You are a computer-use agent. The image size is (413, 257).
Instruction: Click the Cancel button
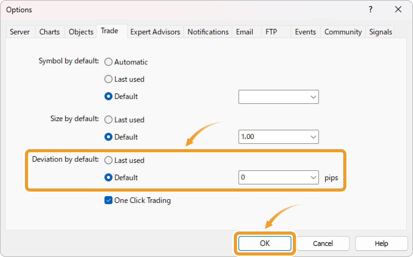(323, 243)
